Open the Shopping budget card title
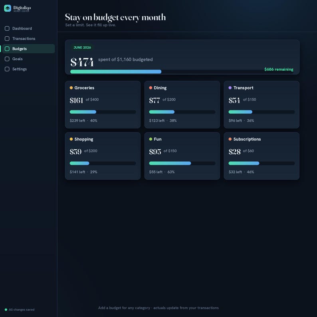The width and height of the screenshot is (317, 317). [x=84, y=139]
